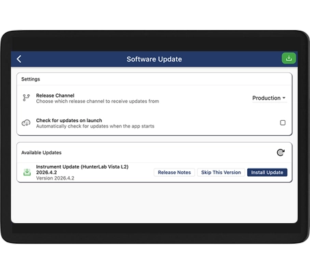This screenshot has height=273, width=310.
Task: Open the Production release channel dropdown
Action: 269,98
